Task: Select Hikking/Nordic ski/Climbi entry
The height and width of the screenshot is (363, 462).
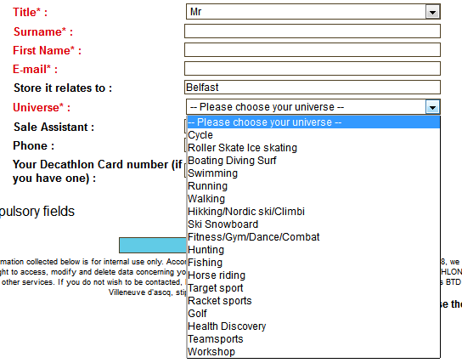Action: pos(313,212)
